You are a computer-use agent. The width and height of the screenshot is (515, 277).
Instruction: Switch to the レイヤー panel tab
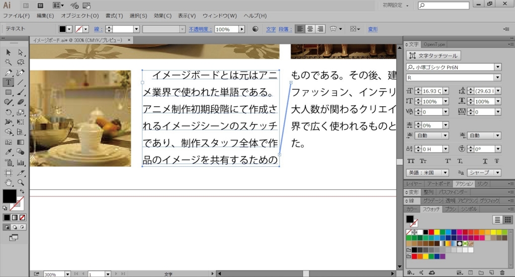pos(414,184)
